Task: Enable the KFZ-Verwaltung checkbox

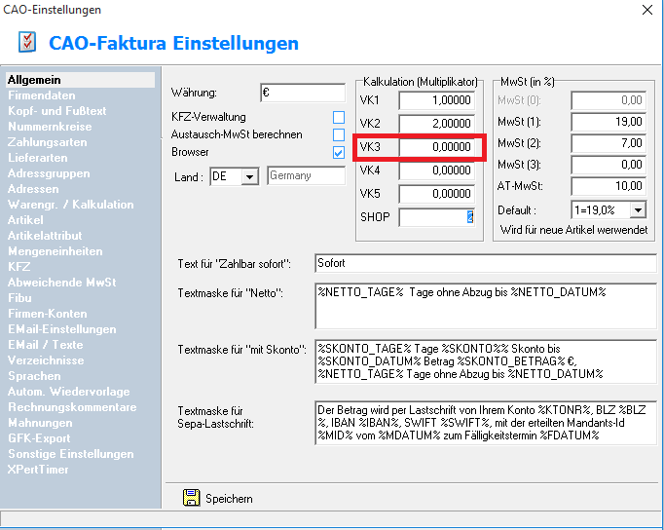Action: click(339, 117)
